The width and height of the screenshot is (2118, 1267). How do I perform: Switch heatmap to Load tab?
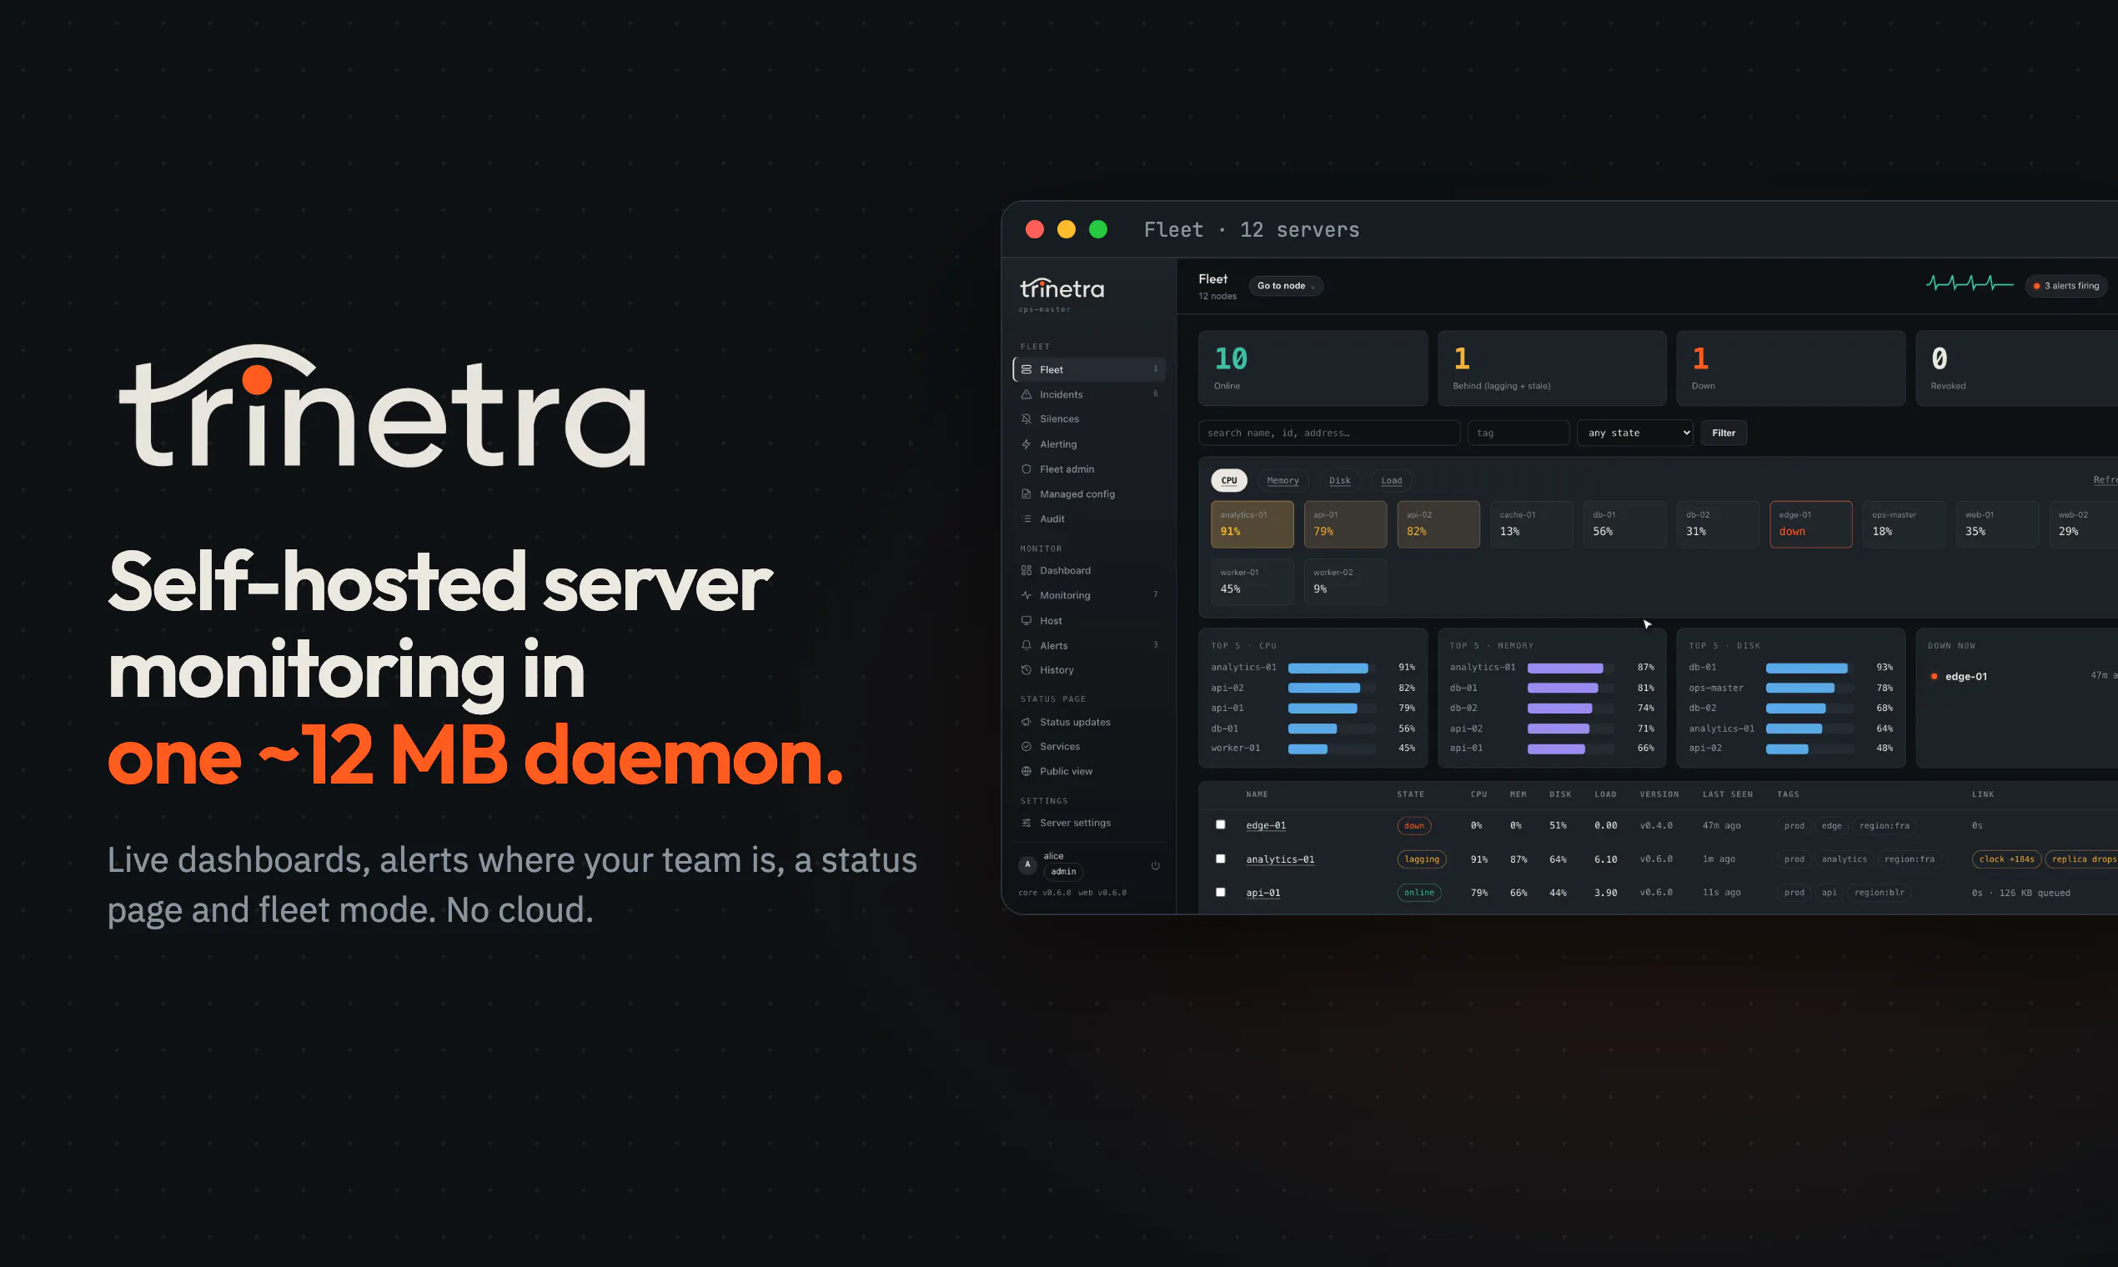click(1391, 481)
